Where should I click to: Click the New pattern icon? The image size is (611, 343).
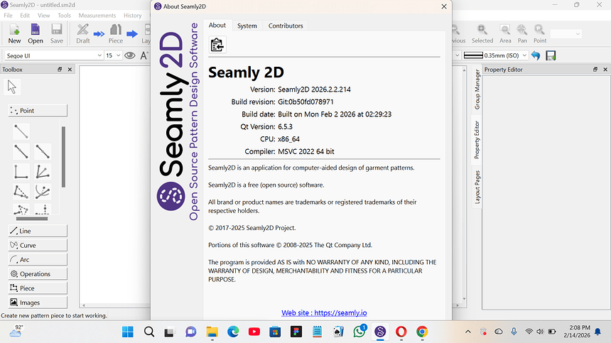pyautogui.click(x=14, y=33)
